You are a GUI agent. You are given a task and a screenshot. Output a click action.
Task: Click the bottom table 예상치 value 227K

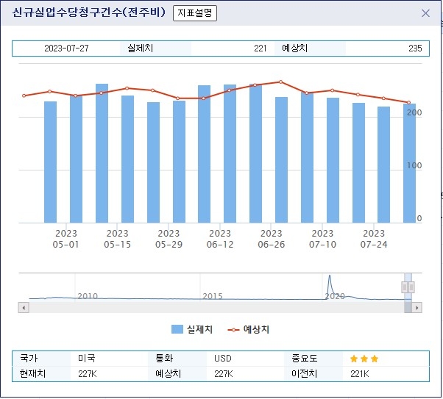223,374
